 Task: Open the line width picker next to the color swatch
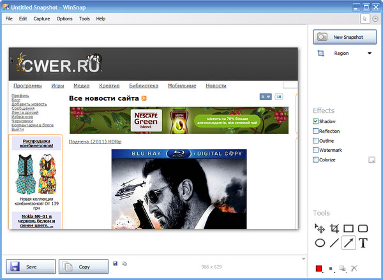pos(331,268)
